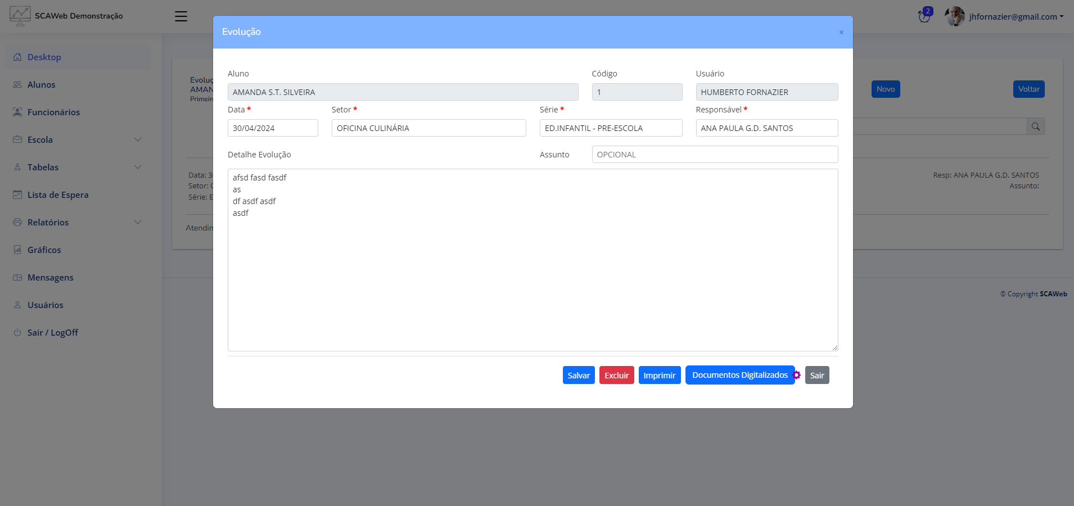The height and width of the screenshot is (506, 1074).
Task: Click the Gráficos chart icon in sidebar
Action: [17, 250]
